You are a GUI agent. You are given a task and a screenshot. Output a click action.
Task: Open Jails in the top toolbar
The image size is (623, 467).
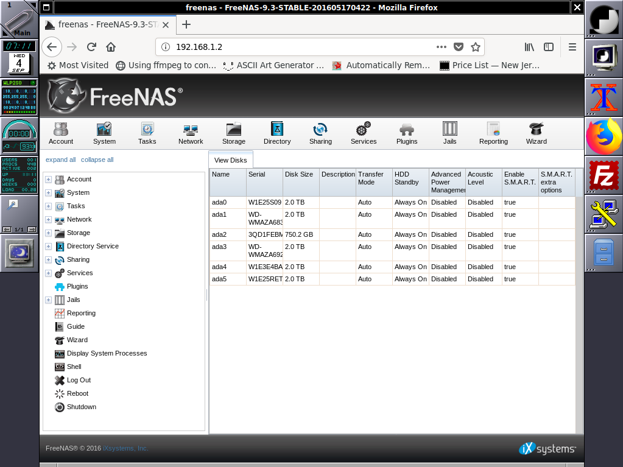[450, 133]
